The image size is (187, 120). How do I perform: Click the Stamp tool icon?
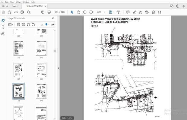click(147, 12)
